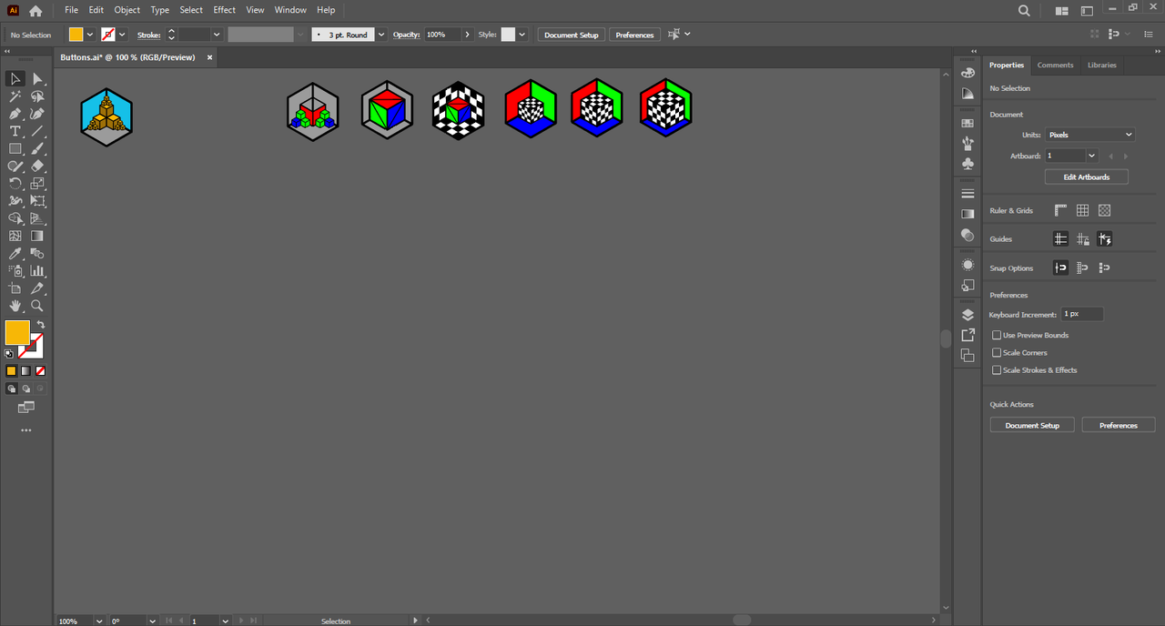Image resolution: width=1165 pixels, height=626 pixels.
Task: Activate the Rotate tool
Action: (15, 183)
